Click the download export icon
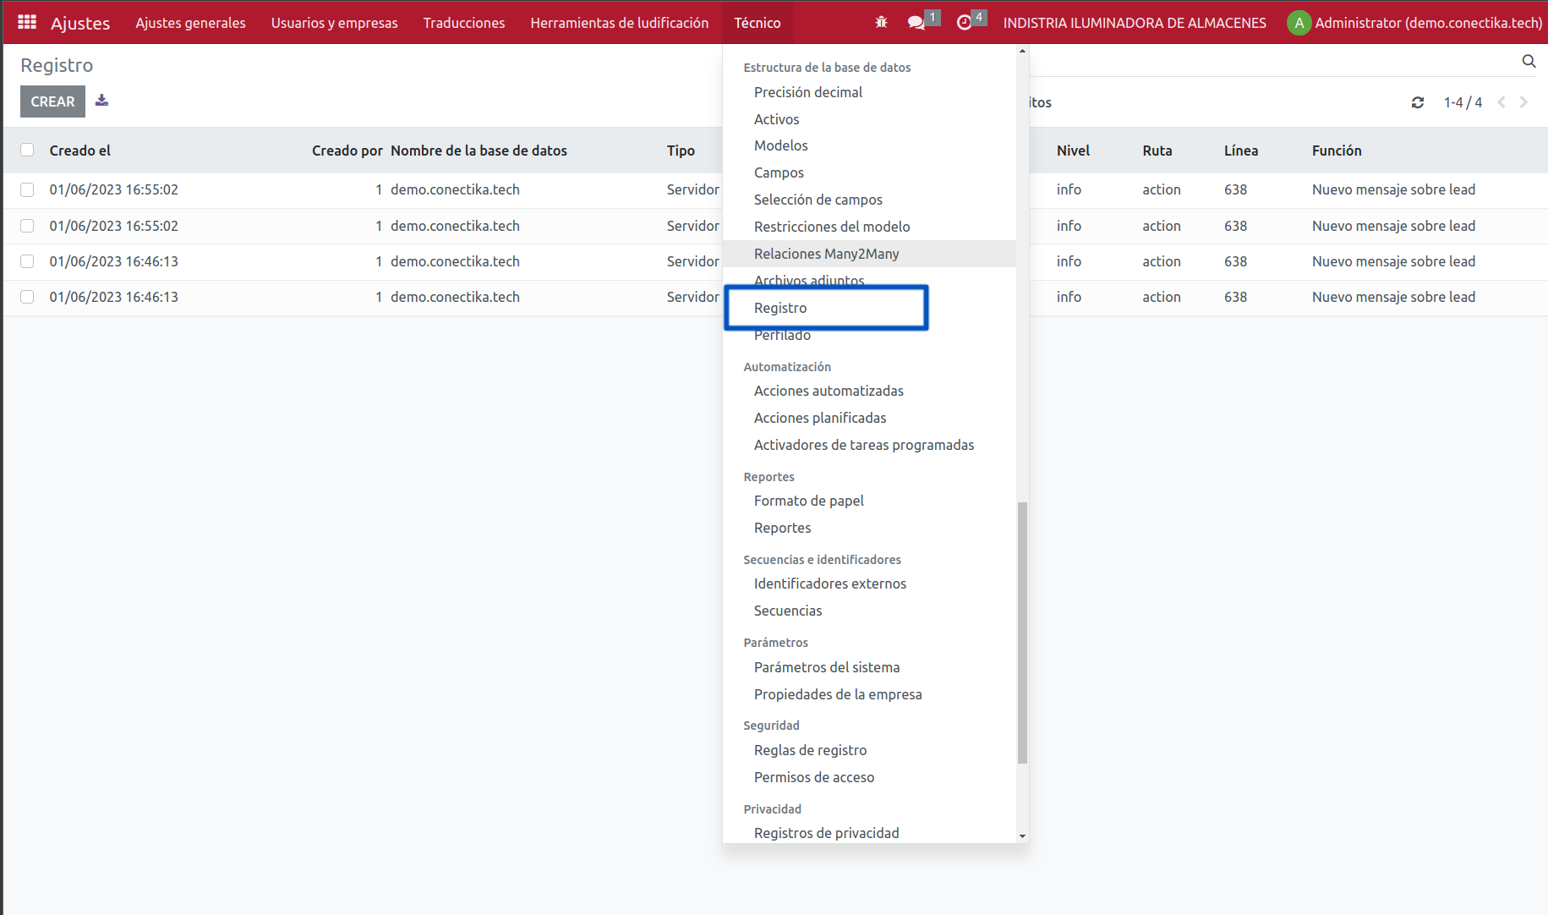This screenshot has height=915, width=1548. tap(101, 101)
